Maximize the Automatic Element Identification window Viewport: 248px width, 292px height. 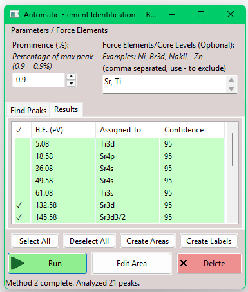(201, 14)
